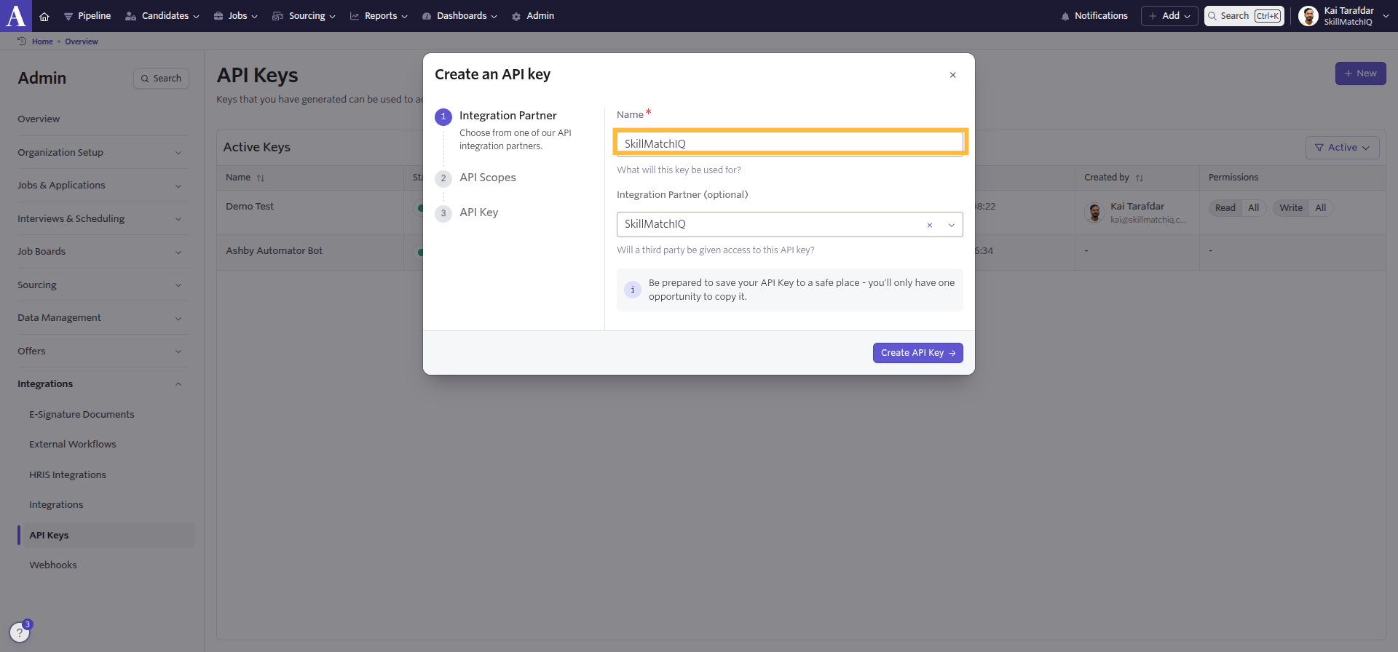Open the Active filter dropdown

coord(1342,148)
